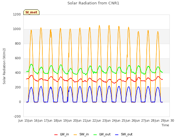Toggle the SW_out legend entry
Screen dimensions: 187x140
(124, 134)
